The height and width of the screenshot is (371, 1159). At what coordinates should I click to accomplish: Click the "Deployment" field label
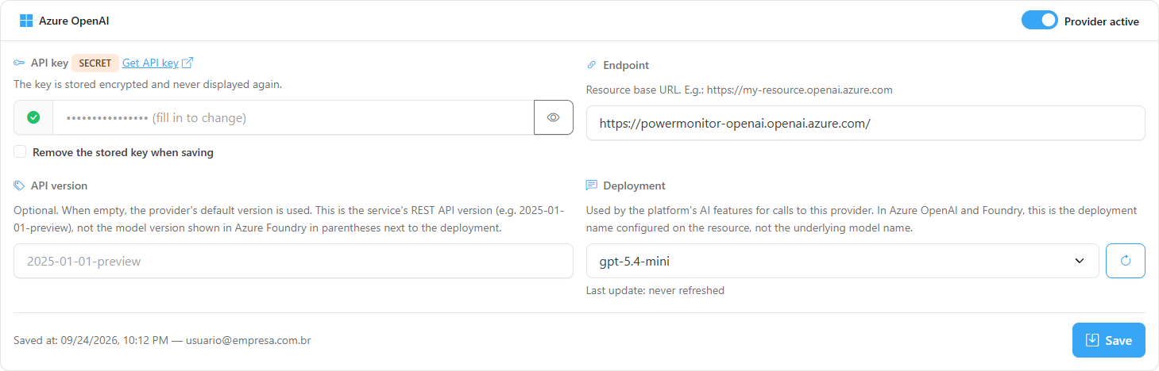click(x=635, y=185)
